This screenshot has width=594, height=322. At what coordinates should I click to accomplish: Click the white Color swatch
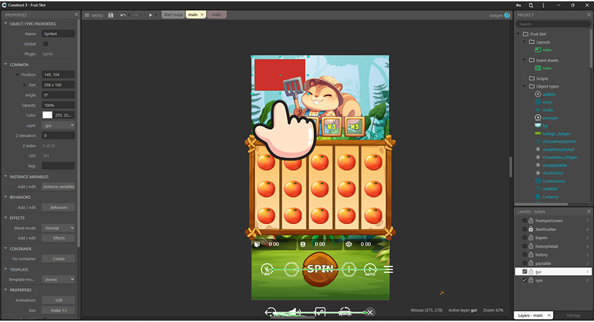coord(47,115)
